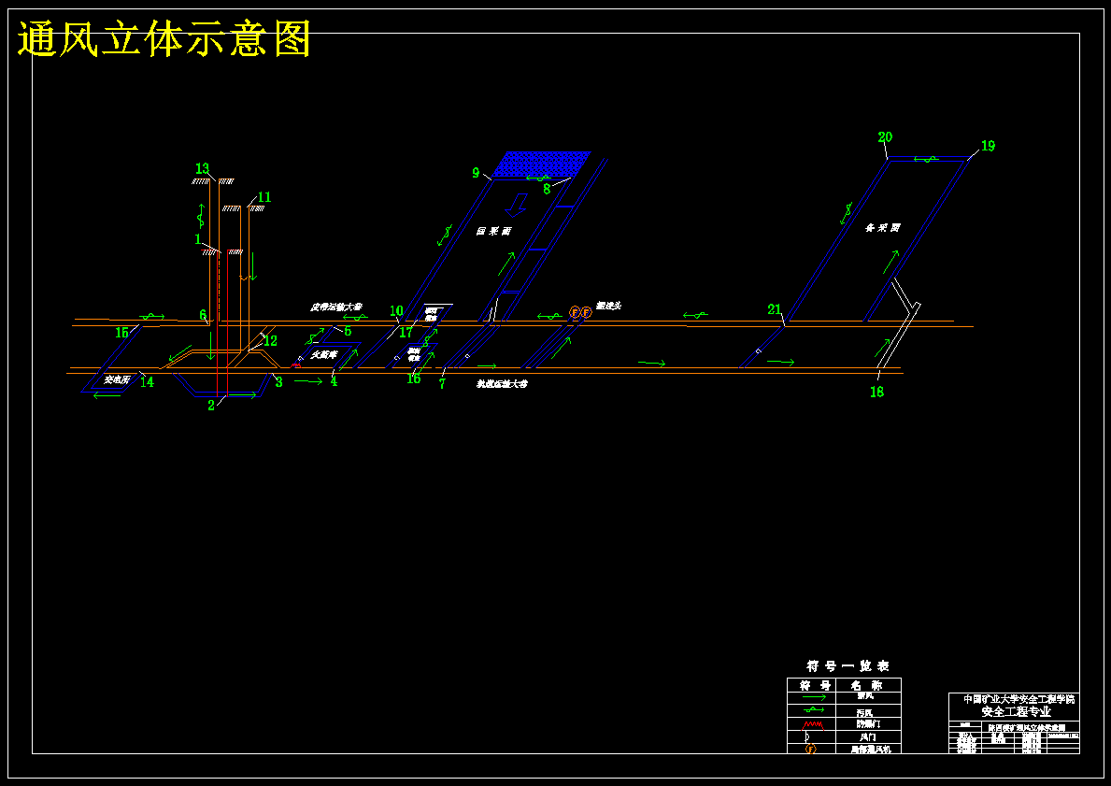Select node label 9 at working face corner
The height and width of the screenshot is (786, 1111).
(477, 173)
